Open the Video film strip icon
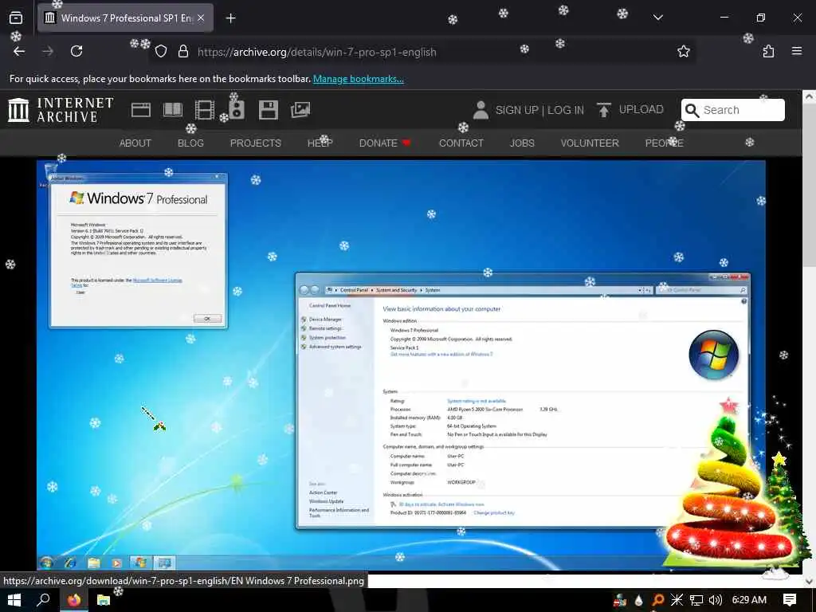The height and width of the screenshot is (612, 816). coord(205,110)
